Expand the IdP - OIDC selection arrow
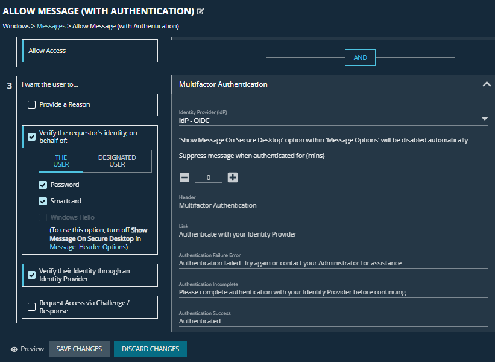 pyautogui.click(x=485, y=118)
